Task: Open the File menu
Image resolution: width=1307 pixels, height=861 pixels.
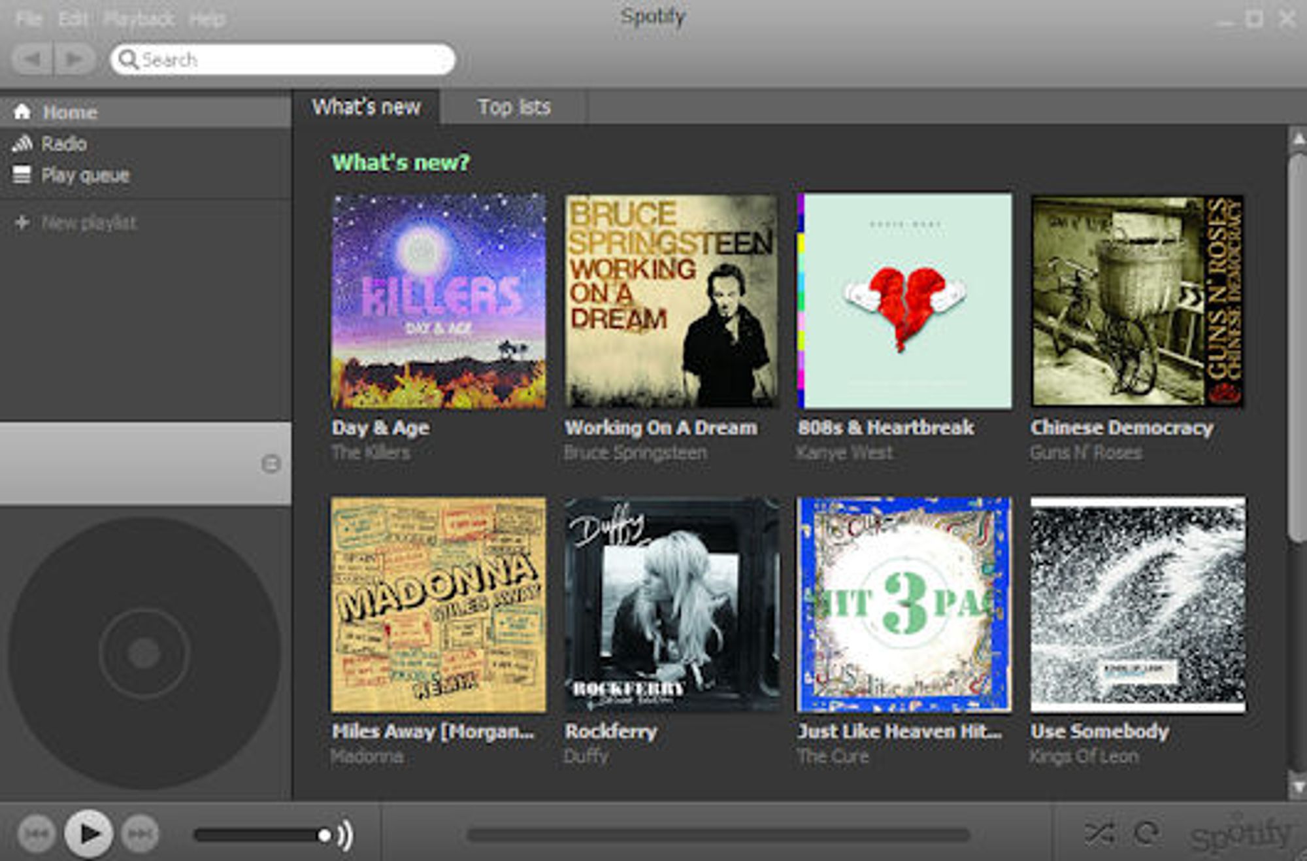Action: pos(28,19)
